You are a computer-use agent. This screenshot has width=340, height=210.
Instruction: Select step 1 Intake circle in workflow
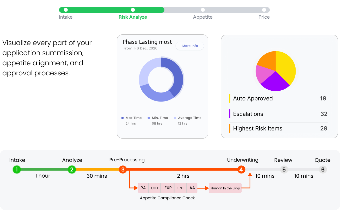[17, 170]
